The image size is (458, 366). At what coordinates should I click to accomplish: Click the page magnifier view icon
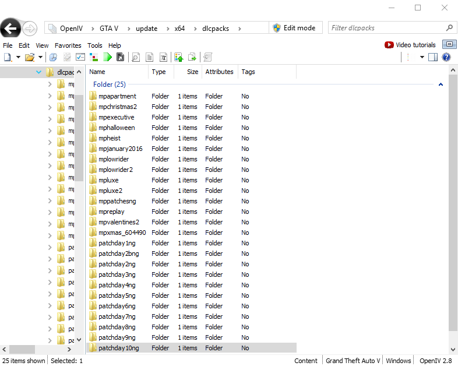click(136, 57)
